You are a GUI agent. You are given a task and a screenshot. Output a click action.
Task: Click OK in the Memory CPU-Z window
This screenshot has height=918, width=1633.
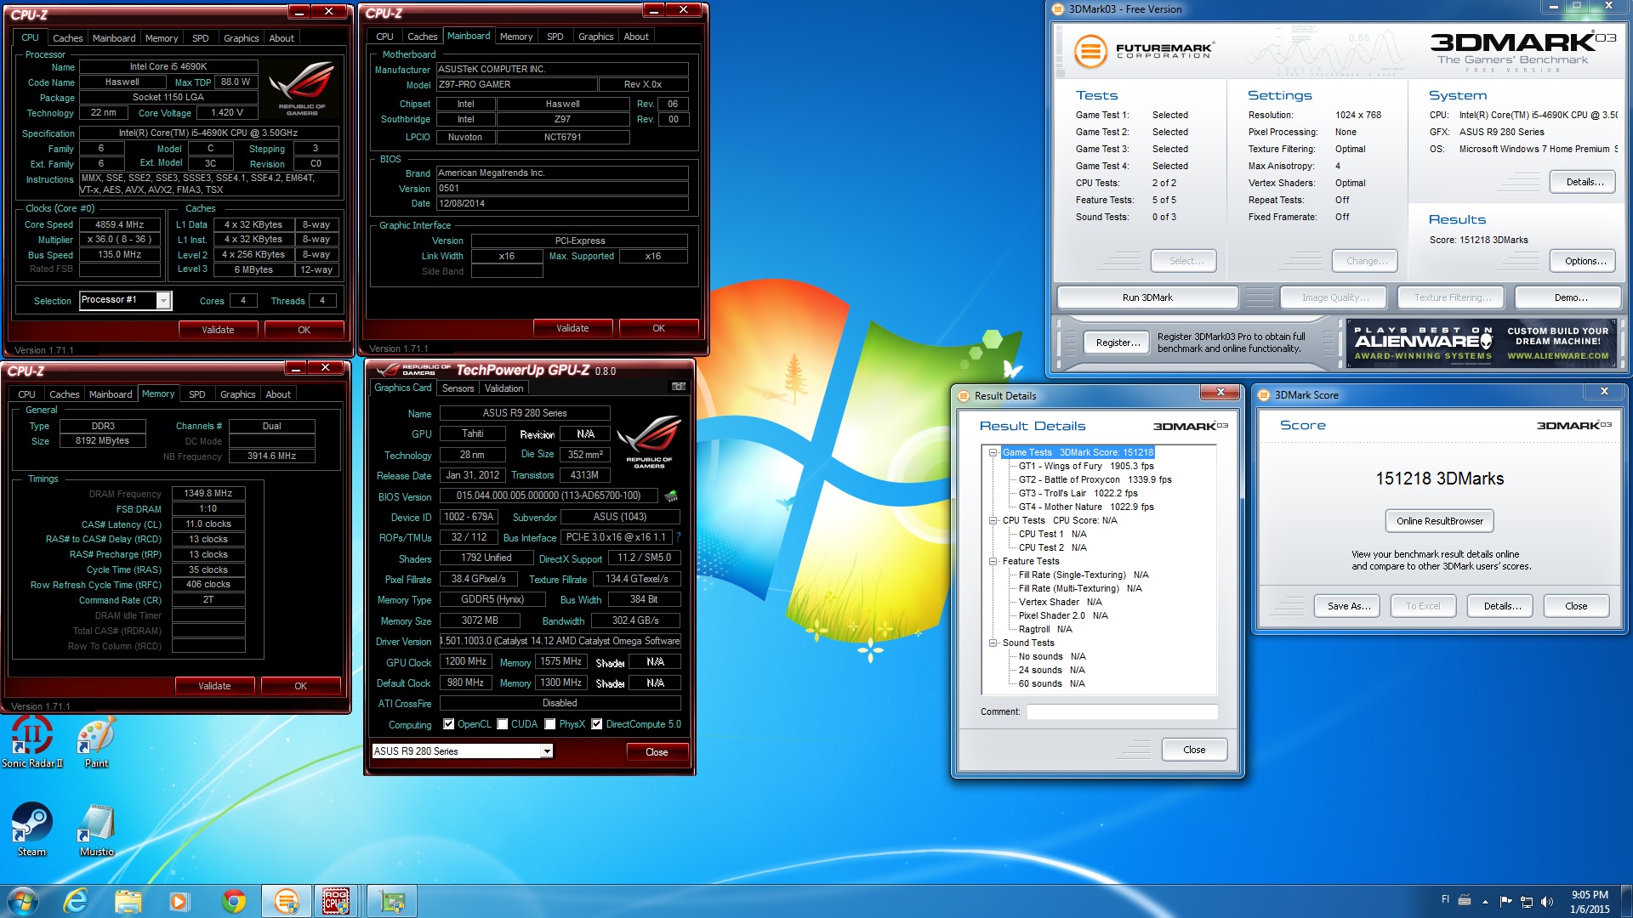pos(300,686)
